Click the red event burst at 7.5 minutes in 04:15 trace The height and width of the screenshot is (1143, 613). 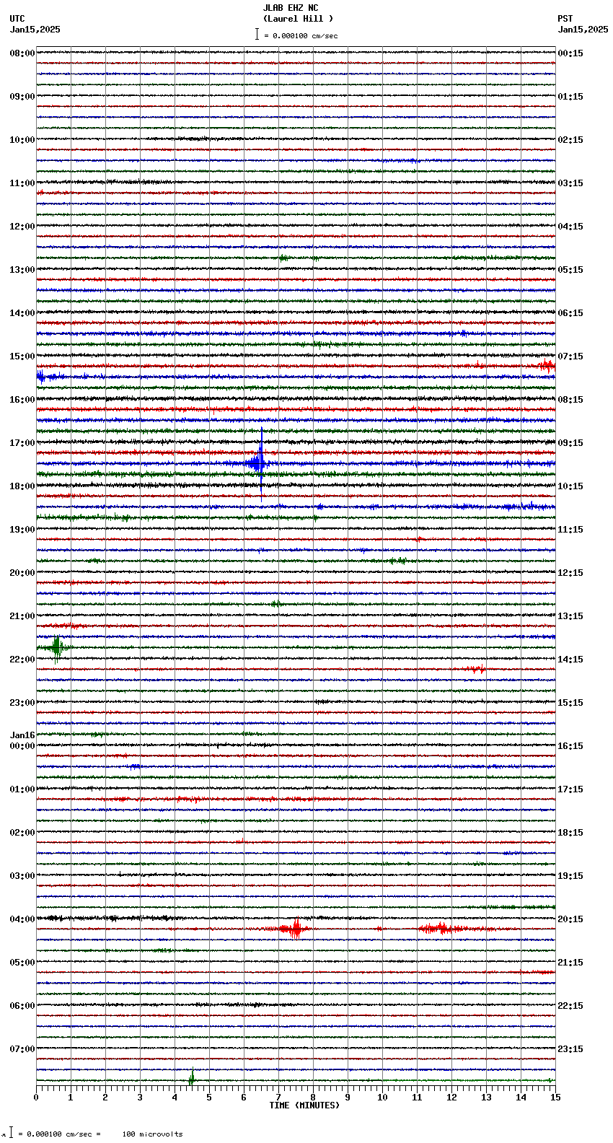(294, 929)
